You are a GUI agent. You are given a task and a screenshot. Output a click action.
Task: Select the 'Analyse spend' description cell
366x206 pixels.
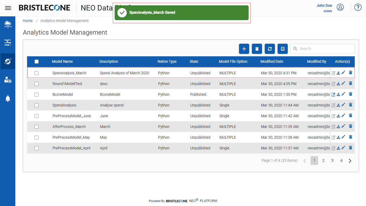tap(112, 105)
